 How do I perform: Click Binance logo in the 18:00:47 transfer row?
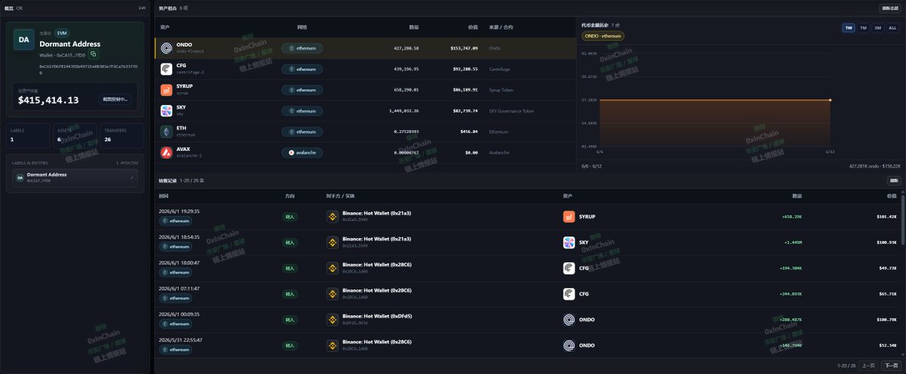tap(332, 268)
